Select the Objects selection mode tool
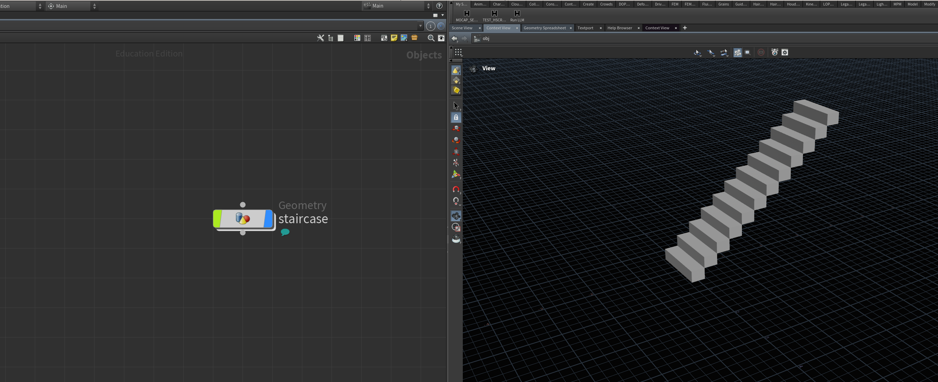 click(456, 70)
